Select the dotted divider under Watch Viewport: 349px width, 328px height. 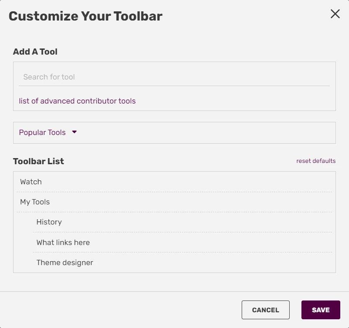pyautogui.click(x=174, y=192)
